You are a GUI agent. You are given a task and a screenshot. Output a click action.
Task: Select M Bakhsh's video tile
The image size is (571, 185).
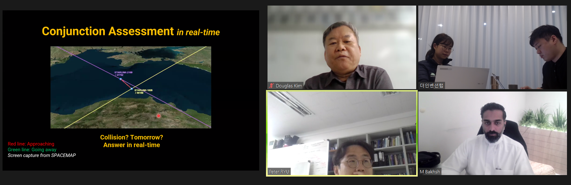coord(492,133)
